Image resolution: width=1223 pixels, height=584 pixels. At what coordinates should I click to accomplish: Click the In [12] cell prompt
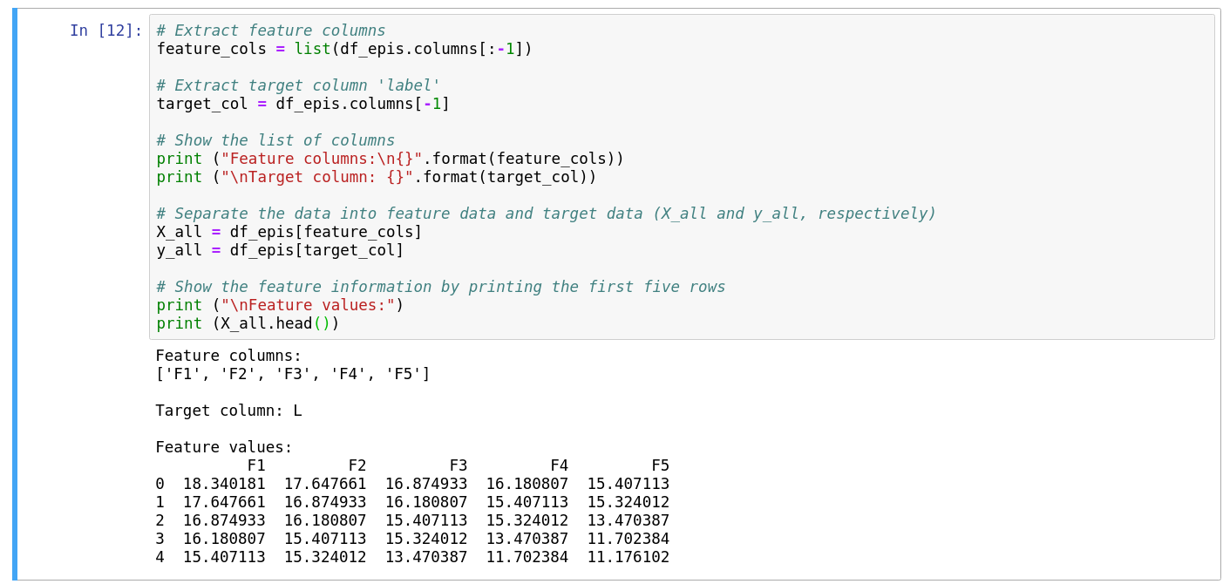point(105,31)
